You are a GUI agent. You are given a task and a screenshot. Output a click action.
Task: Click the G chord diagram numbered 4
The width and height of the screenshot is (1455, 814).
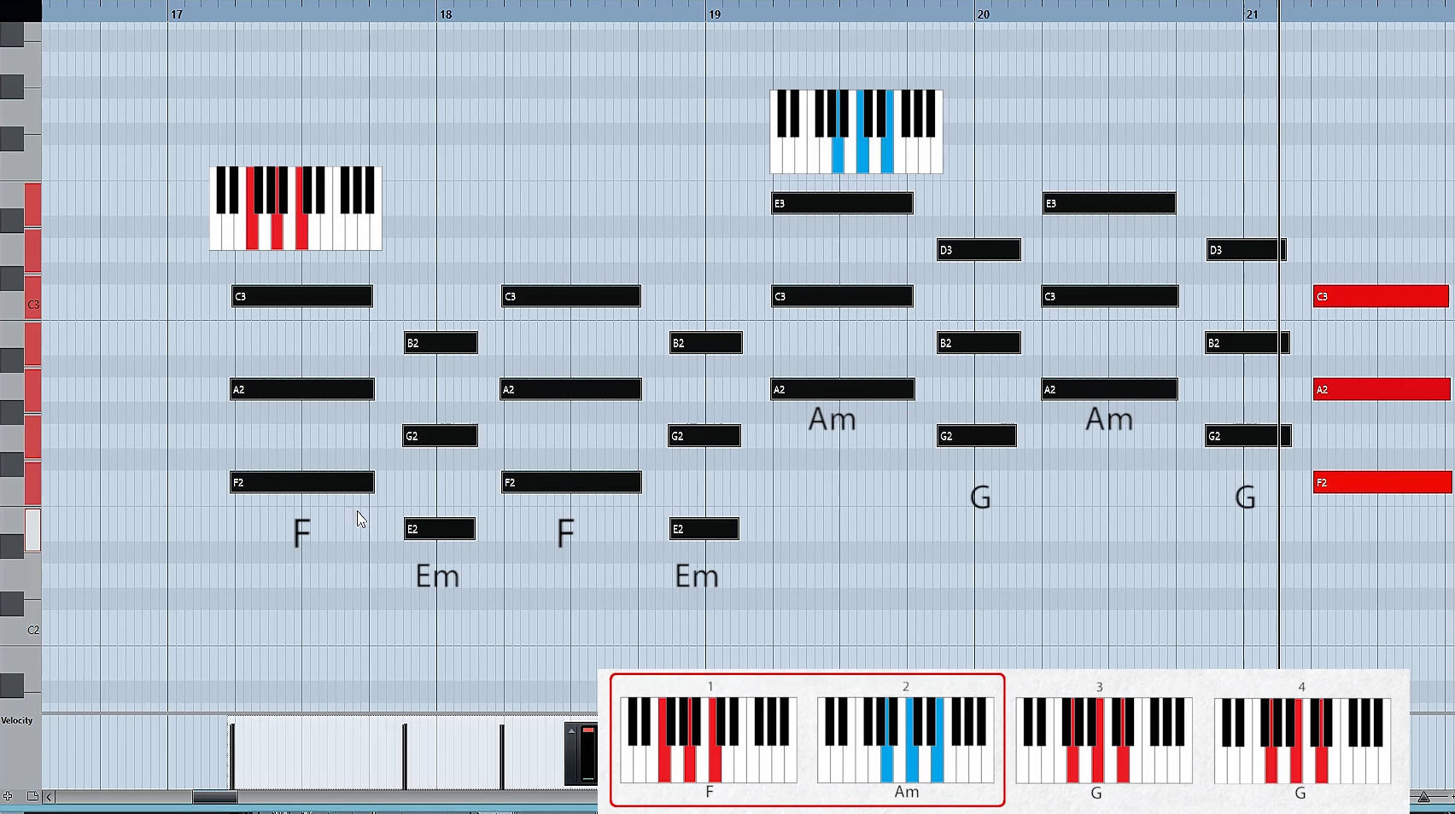(x=1302, y=741)
